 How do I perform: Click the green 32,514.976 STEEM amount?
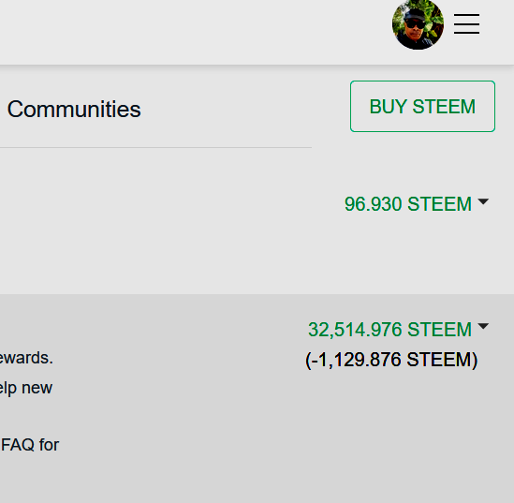coord(389,329)
